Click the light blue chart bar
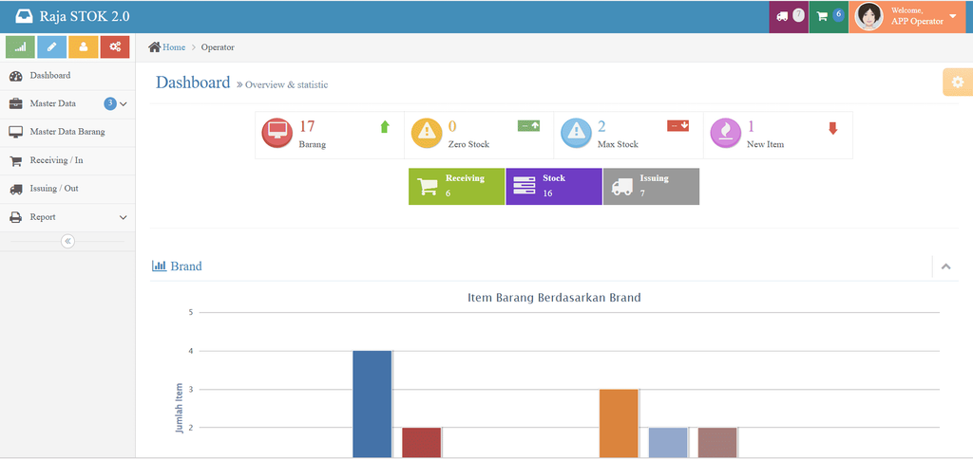The width and height of the screenshot is (973, 459). (x=668, y=442)
